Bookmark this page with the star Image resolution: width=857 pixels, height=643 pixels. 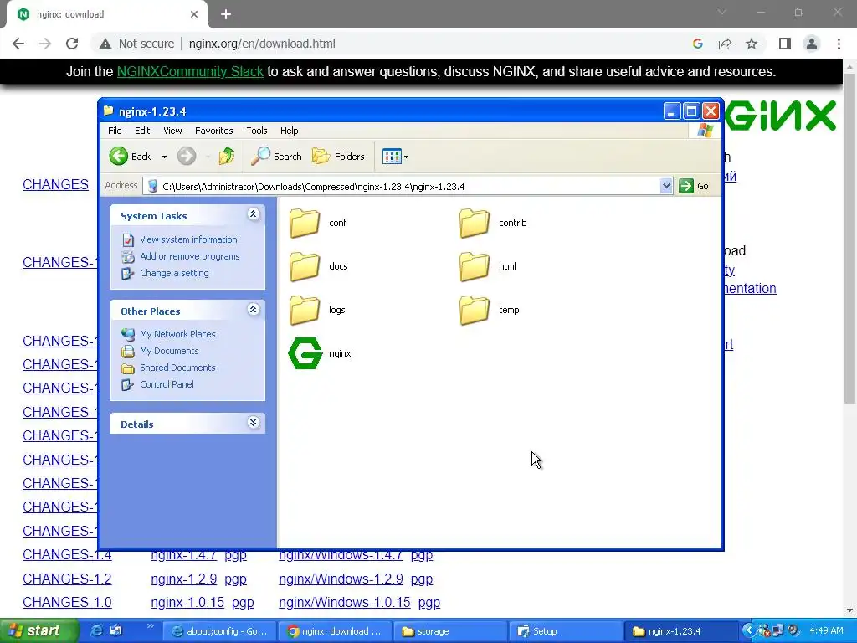tap(752, 44)
